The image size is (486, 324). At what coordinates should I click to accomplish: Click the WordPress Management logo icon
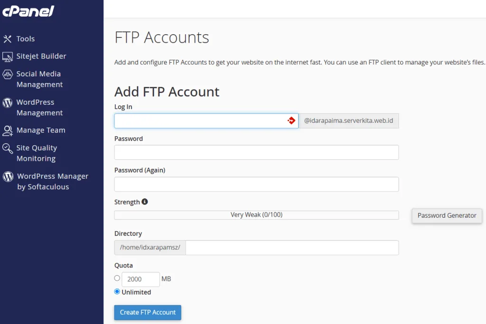pos(8,102)
